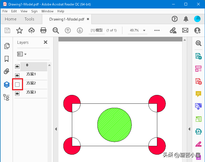Open the File menu

point(5,11)
